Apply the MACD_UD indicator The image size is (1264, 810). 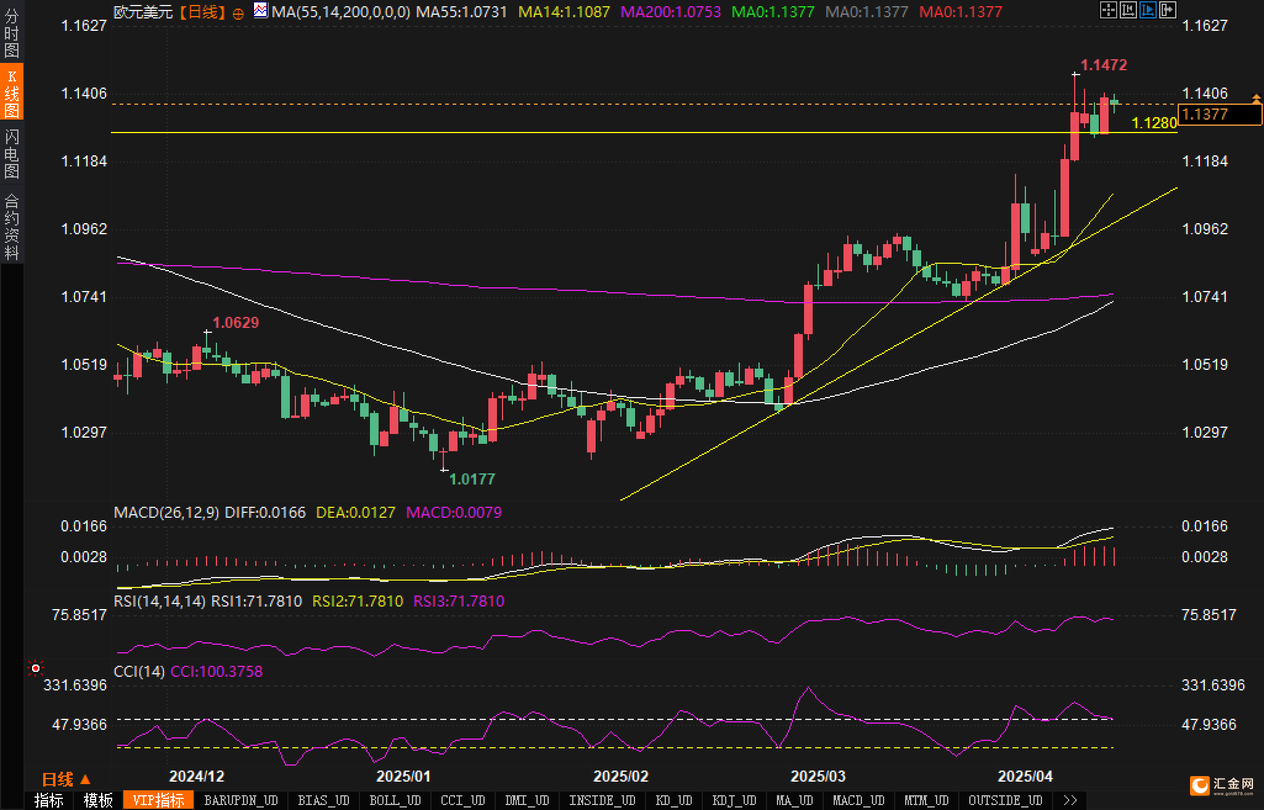(858, 800)
